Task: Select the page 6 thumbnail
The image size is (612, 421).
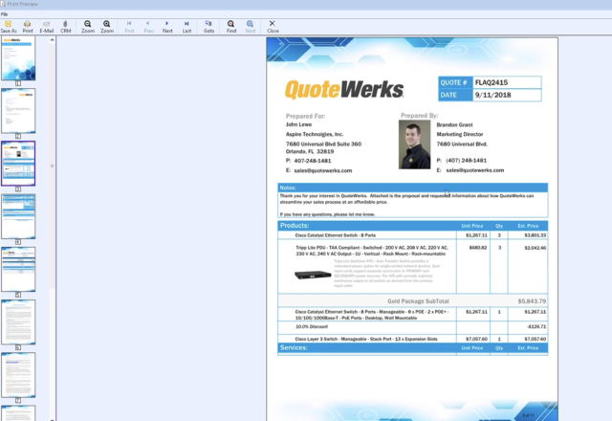Action: pyautogui.click(x=18, y=321)
